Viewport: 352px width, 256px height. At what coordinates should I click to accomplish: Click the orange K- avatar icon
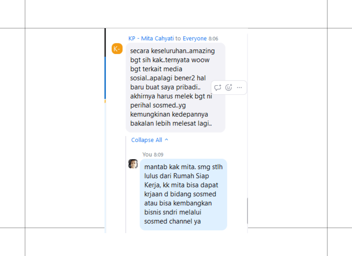(117, 49)
